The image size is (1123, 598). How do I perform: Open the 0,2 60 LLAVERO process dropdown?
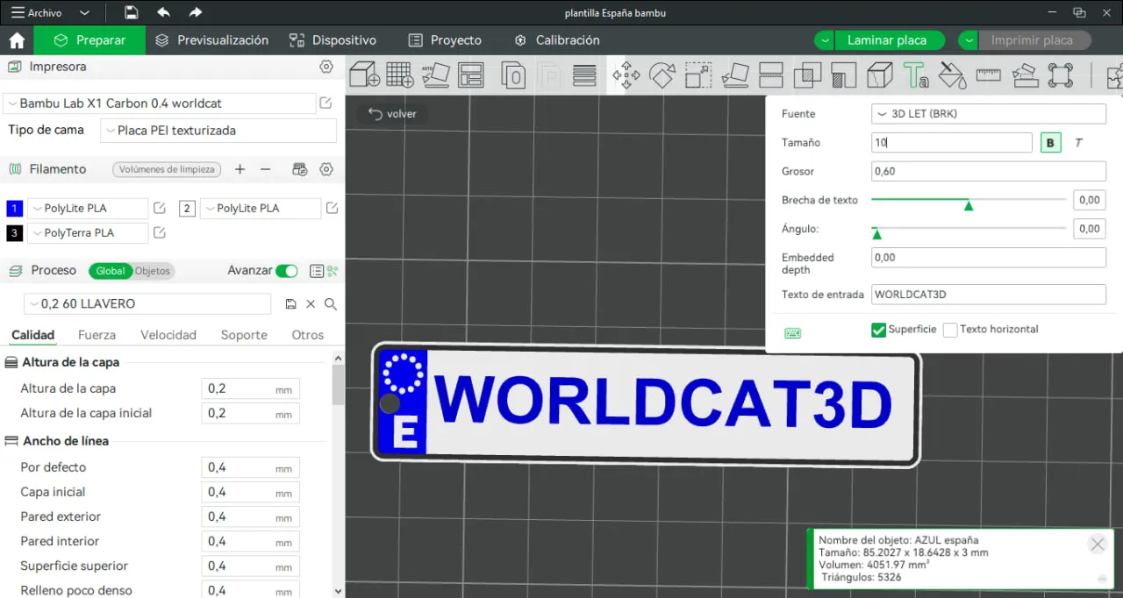[x=147, y=304]
